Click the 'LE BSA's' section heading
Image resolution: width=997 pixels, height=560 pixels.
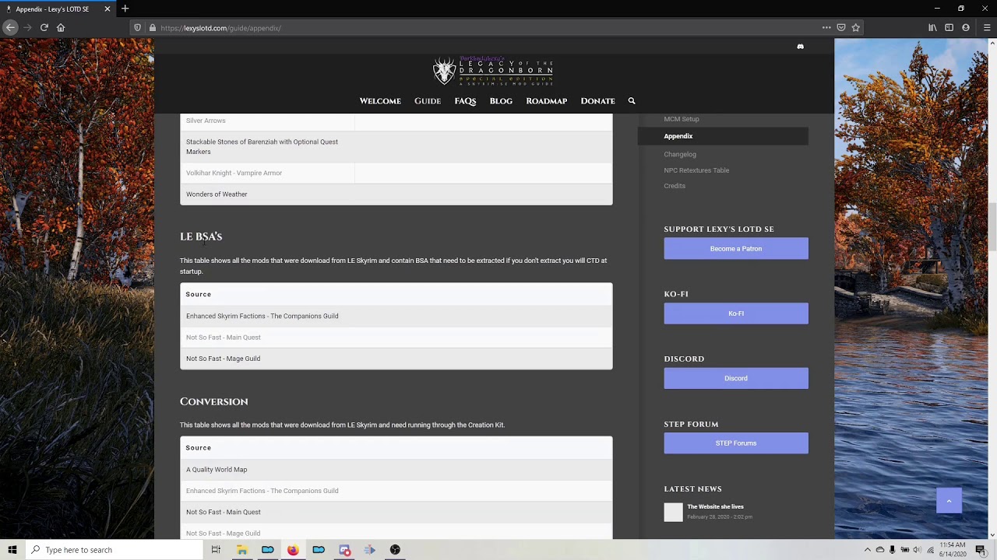pos(201,236)
